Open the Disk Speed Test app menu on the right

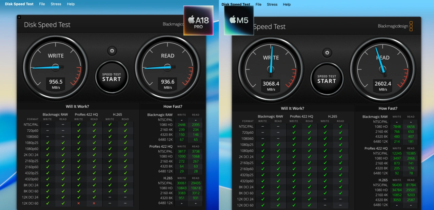coord(236,4)
